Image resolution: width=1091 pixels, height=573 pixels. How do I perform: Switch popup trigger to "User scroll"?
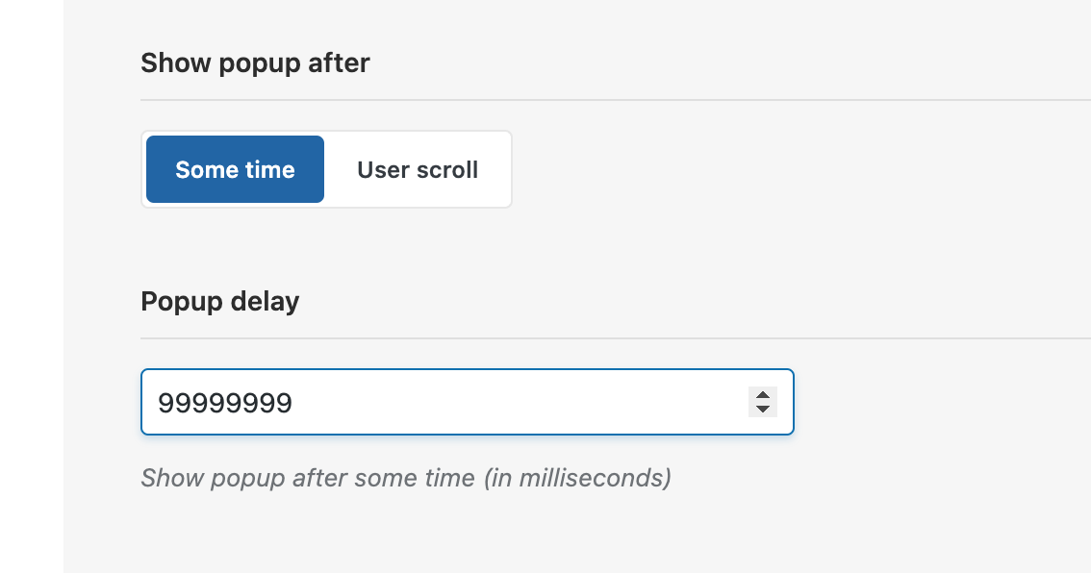click(418, 170)
